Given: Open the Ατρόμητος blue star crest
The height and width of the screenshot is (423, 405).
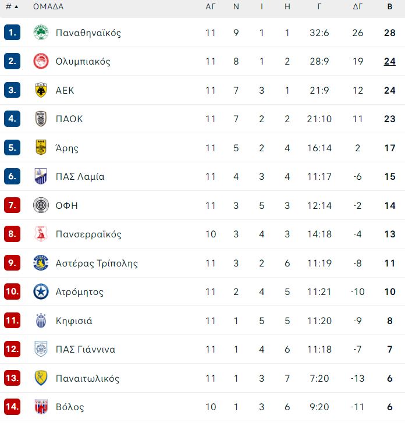Looking at the screenshot, I should [41, 292].
